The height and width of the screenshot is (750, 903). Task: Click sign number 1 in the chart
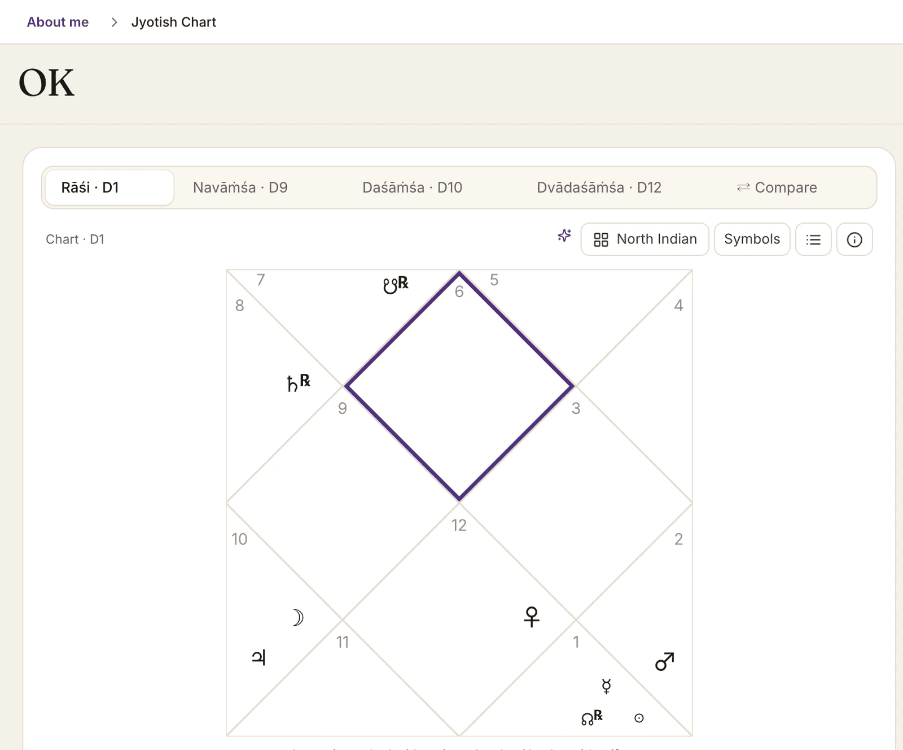[x=576, y=642]
